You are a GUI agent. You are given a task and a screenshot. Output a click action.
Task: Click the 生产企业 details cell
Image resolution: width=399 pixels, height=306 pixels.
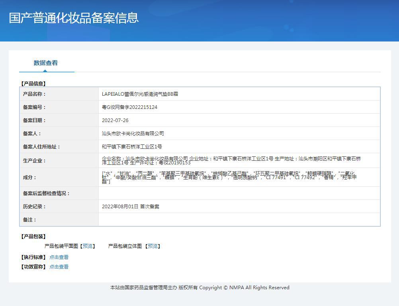(231, 160)
